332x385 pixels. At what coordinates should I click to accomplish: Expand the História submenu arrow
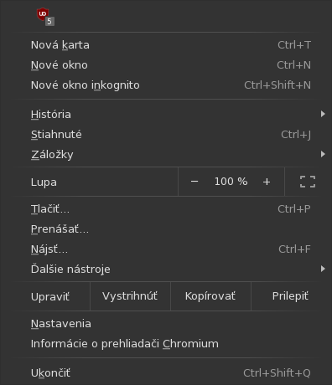tap(323, 114)
